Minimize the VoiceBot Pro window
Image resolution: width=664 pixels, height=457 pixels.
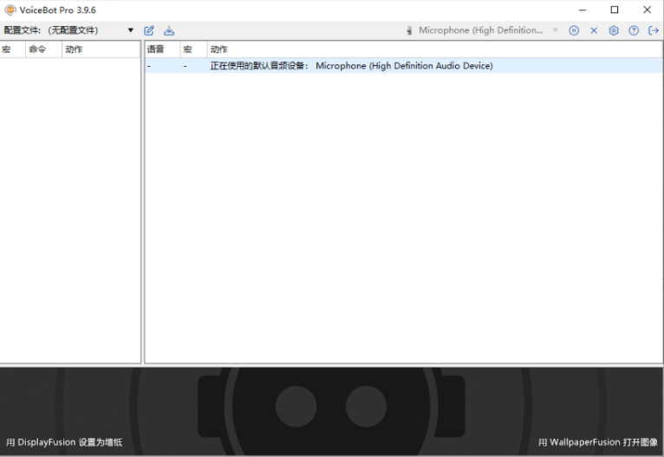click(x=583, y=10)
